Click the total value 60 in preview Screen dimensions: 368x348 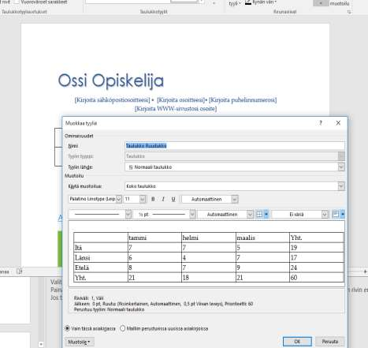tap(294, 278)
